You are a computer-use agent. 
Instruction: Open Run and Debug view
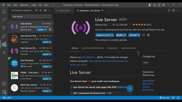pos(4,36)
